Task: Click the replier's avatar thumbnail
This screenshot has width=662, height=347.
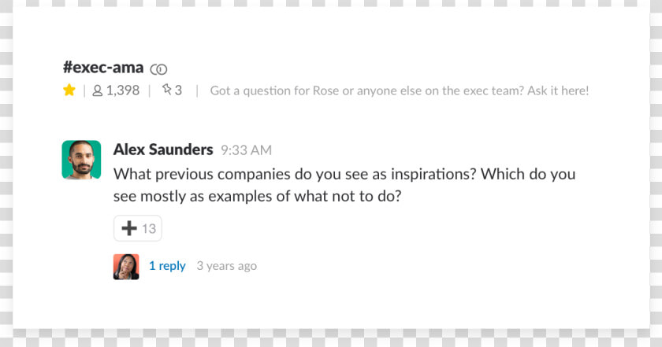Action: [x=126, y=267]
